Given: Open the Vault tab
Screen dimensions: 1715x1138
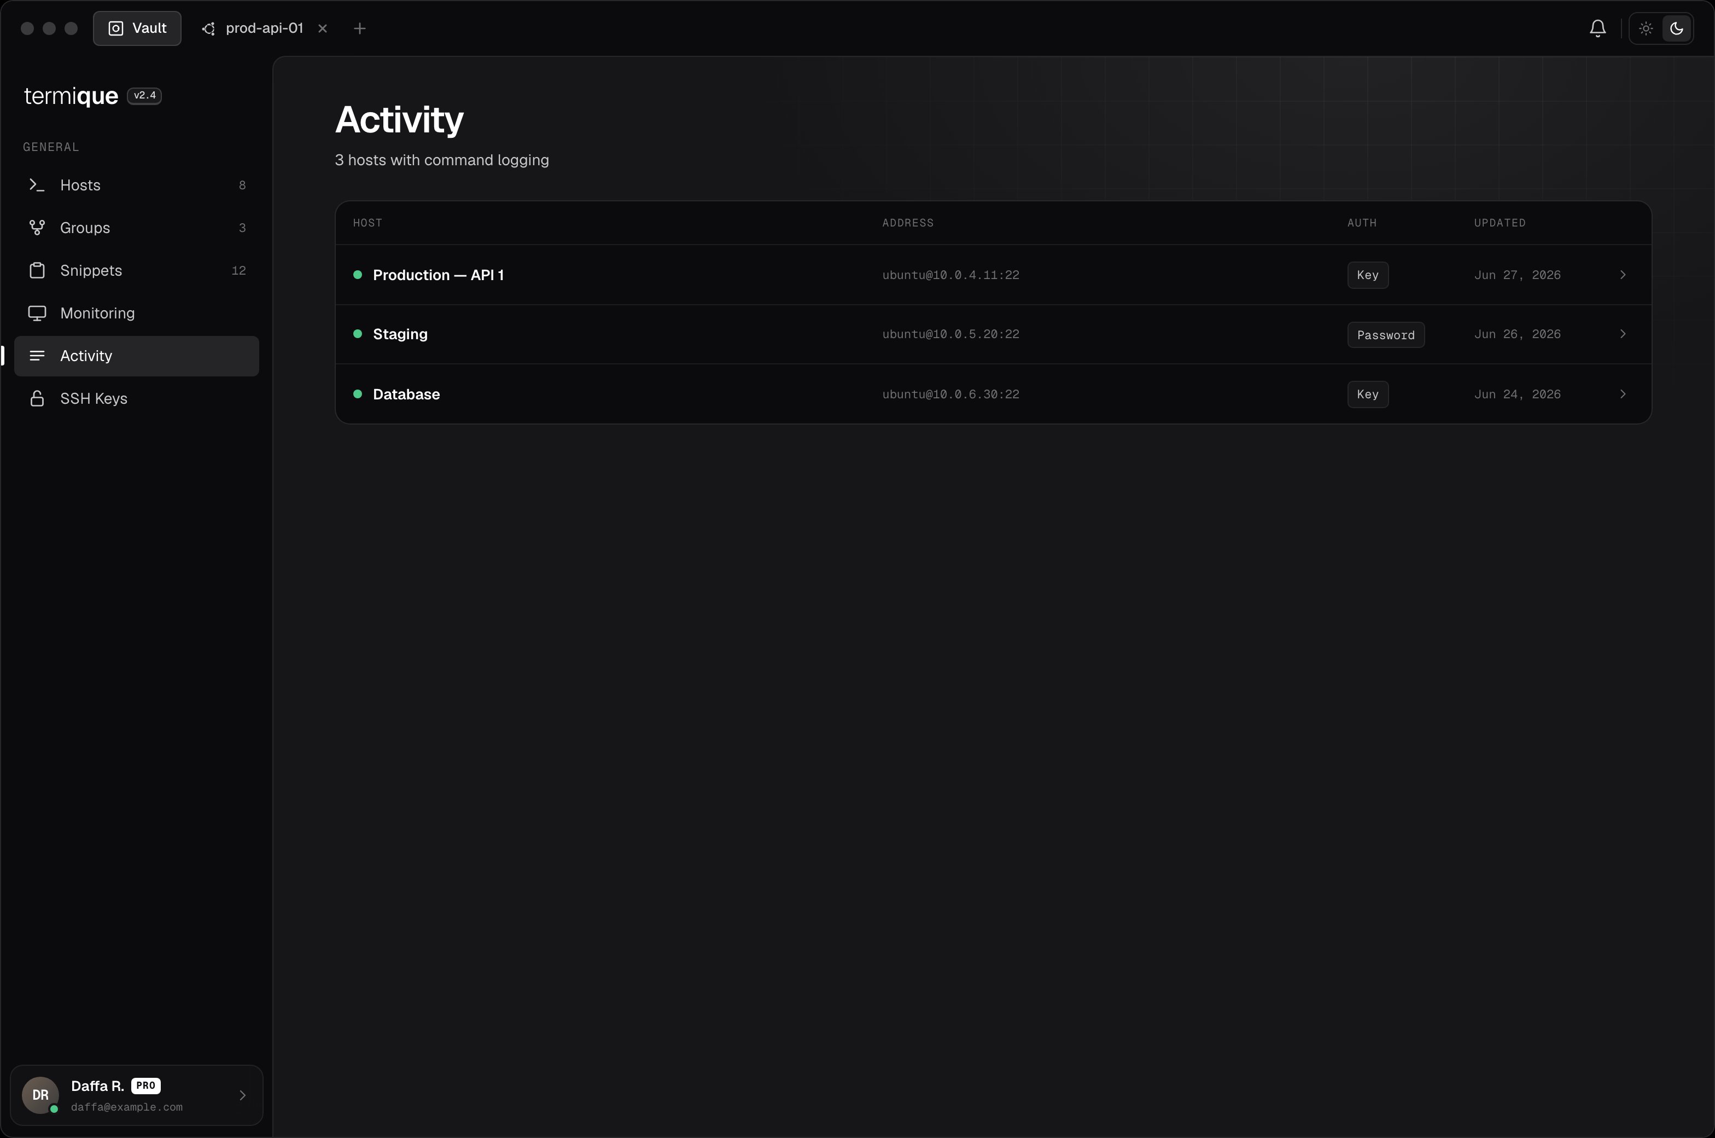Looking at the screenshot, I should (137, 28).
